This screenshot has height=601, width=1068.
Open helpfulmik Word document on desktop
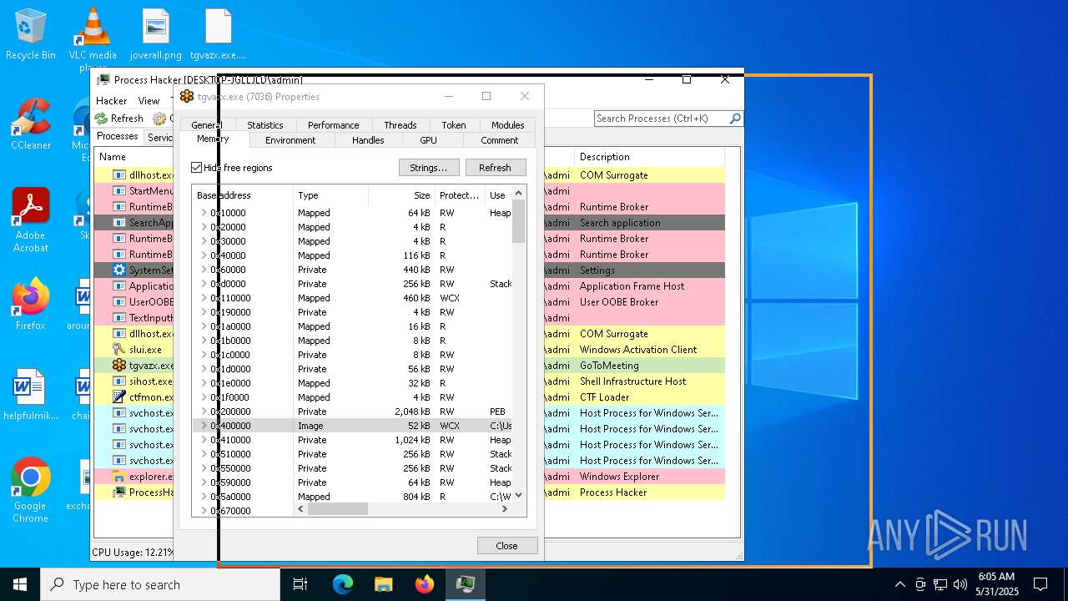coord(31,394)
